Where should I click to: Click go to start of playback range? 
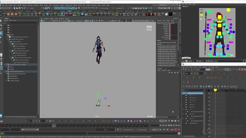(161, 125)
